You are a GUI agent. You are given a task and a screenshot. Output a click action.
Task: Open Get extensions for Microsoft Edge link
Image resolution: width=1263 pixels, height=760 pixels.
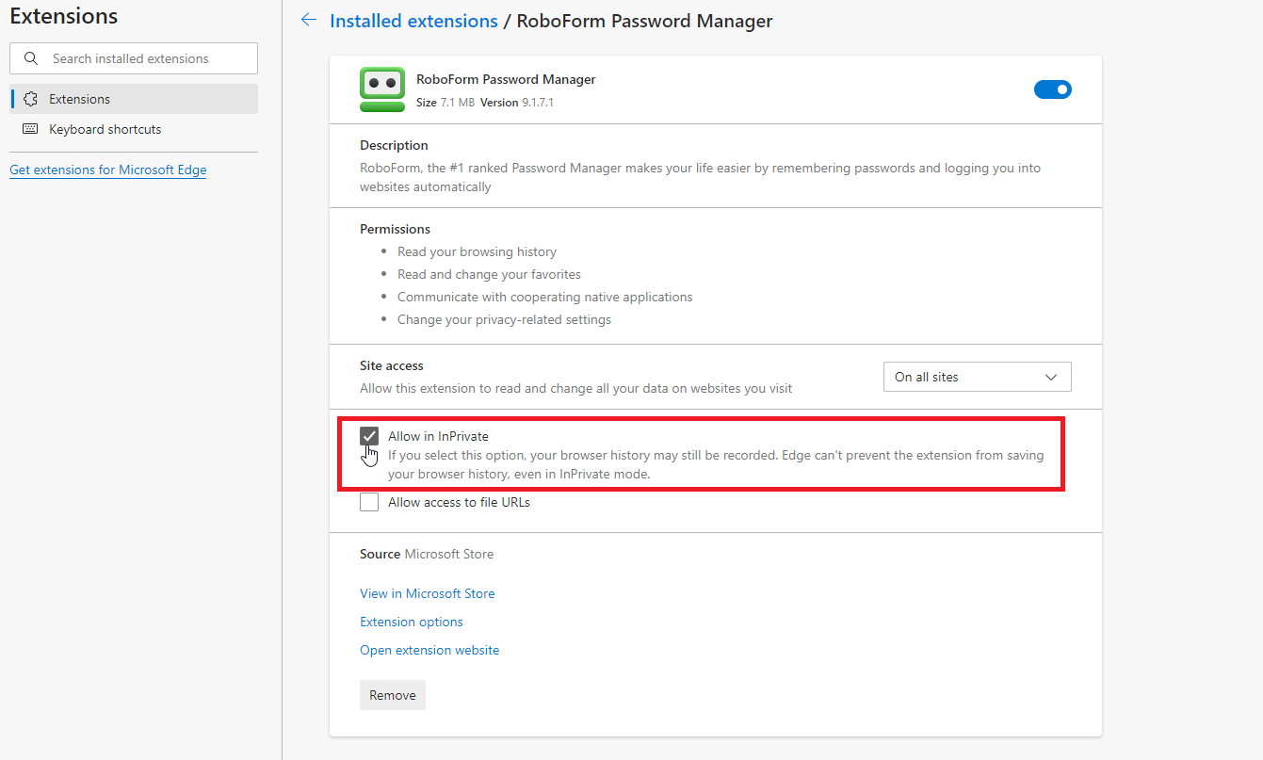108,170
